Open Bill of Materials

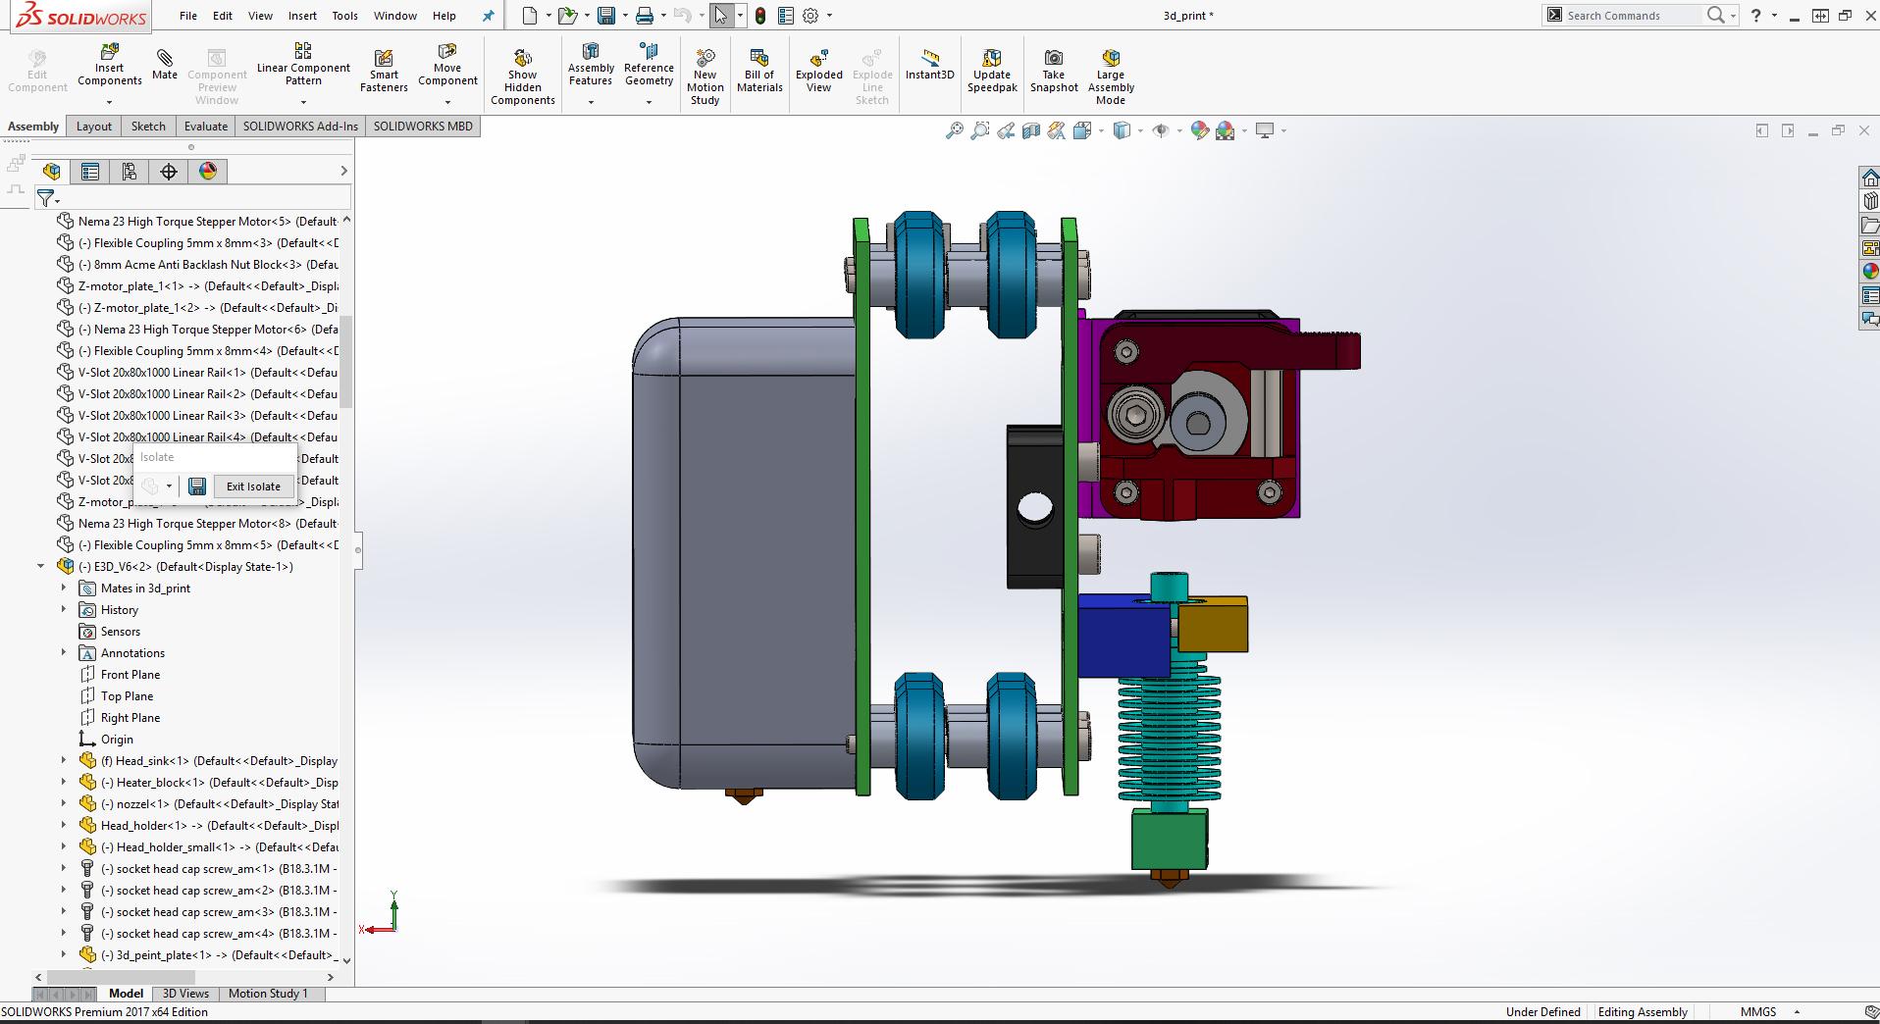[x=759, y=71]
